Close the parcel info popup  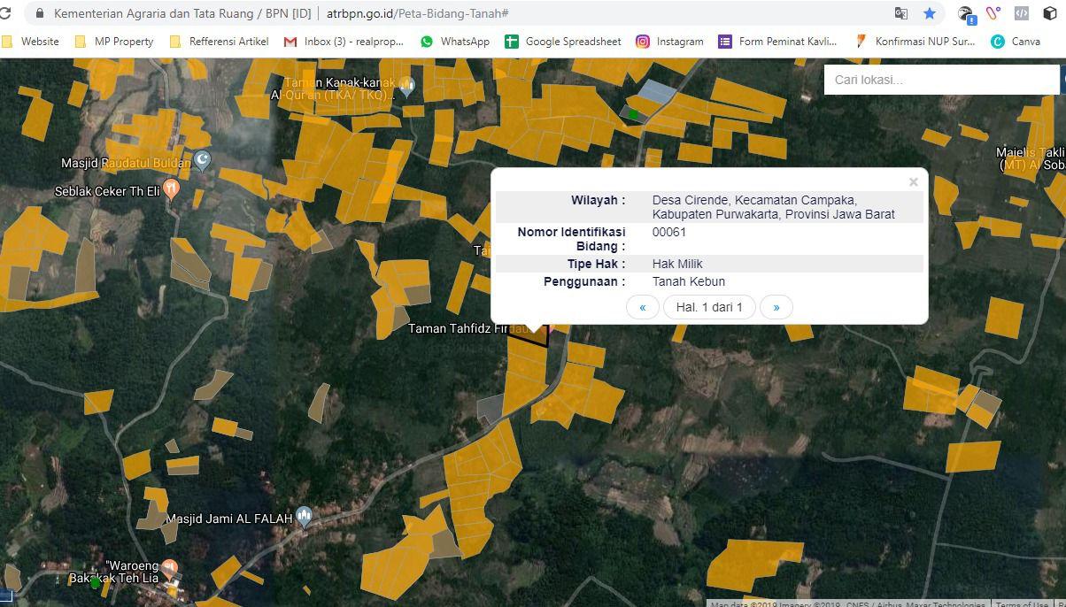(913, 182)
